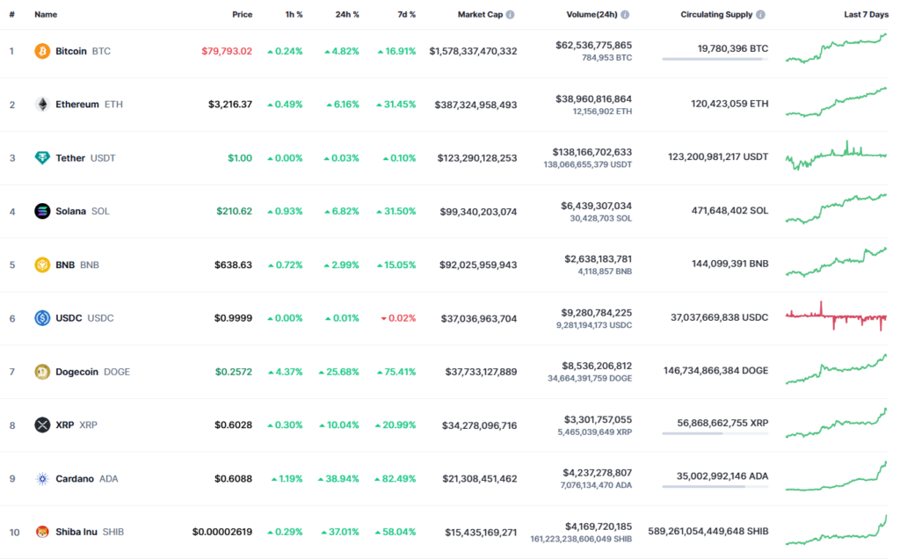Open the BNB name link
Screen dimensions: 900x559
(x=65, y=265)
